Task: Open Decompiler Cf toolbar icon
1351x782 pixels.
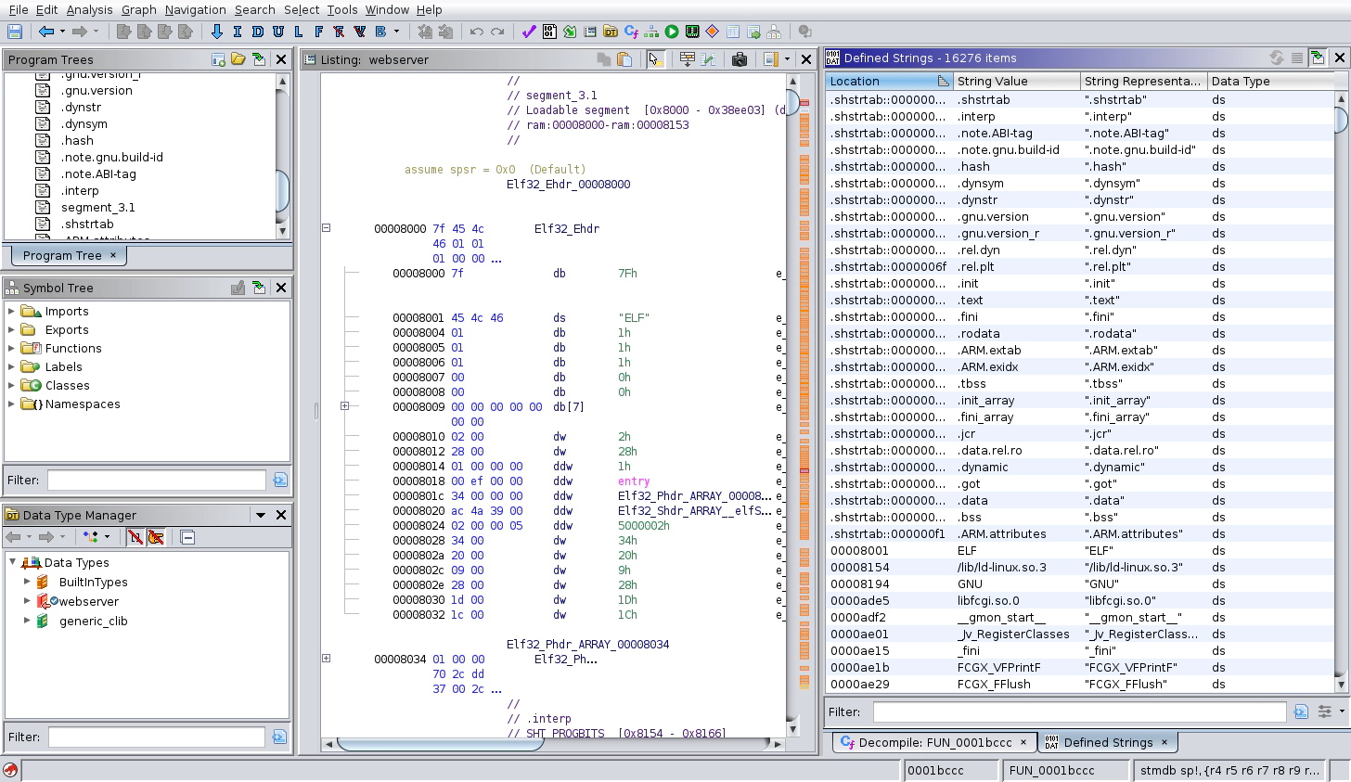Action: [x=631, y=32]
